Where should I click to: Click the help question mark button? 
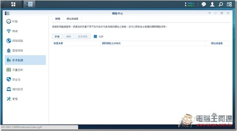209,13
